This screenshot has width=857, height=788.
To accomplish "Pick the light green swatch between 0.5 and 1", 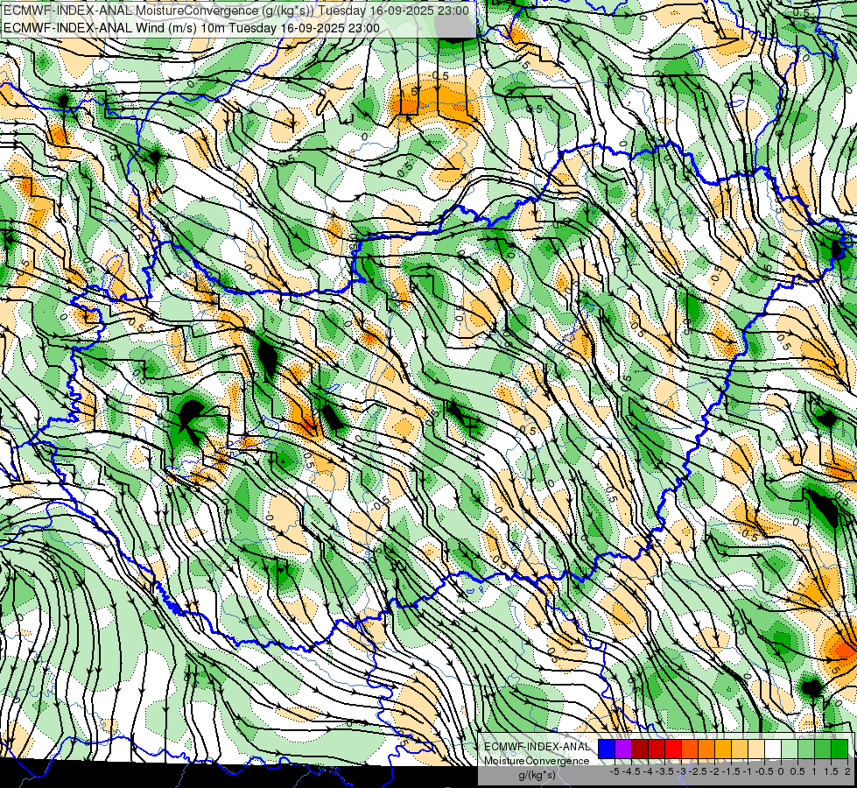I will click(806, 749).
